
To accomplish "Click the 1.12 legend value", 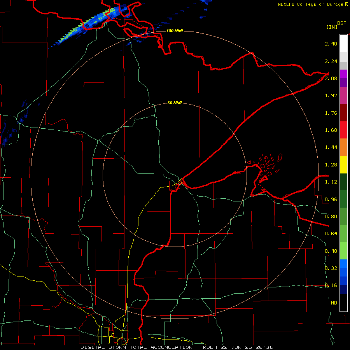I will pos(331,182).
